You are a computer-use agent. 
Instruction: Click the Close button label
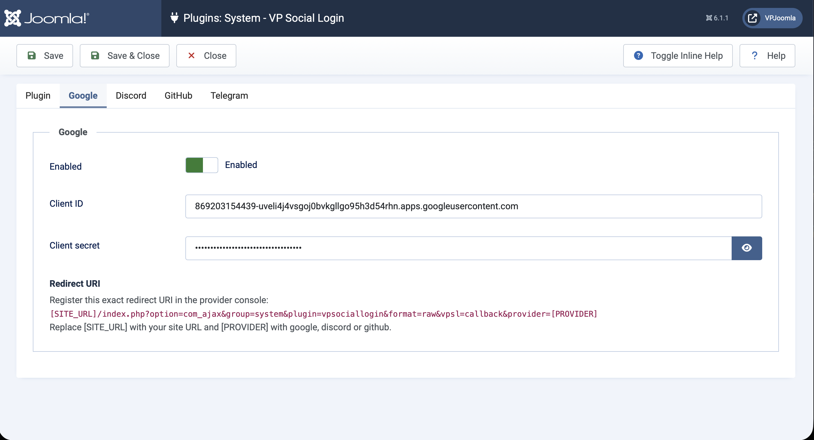point(215,55)
